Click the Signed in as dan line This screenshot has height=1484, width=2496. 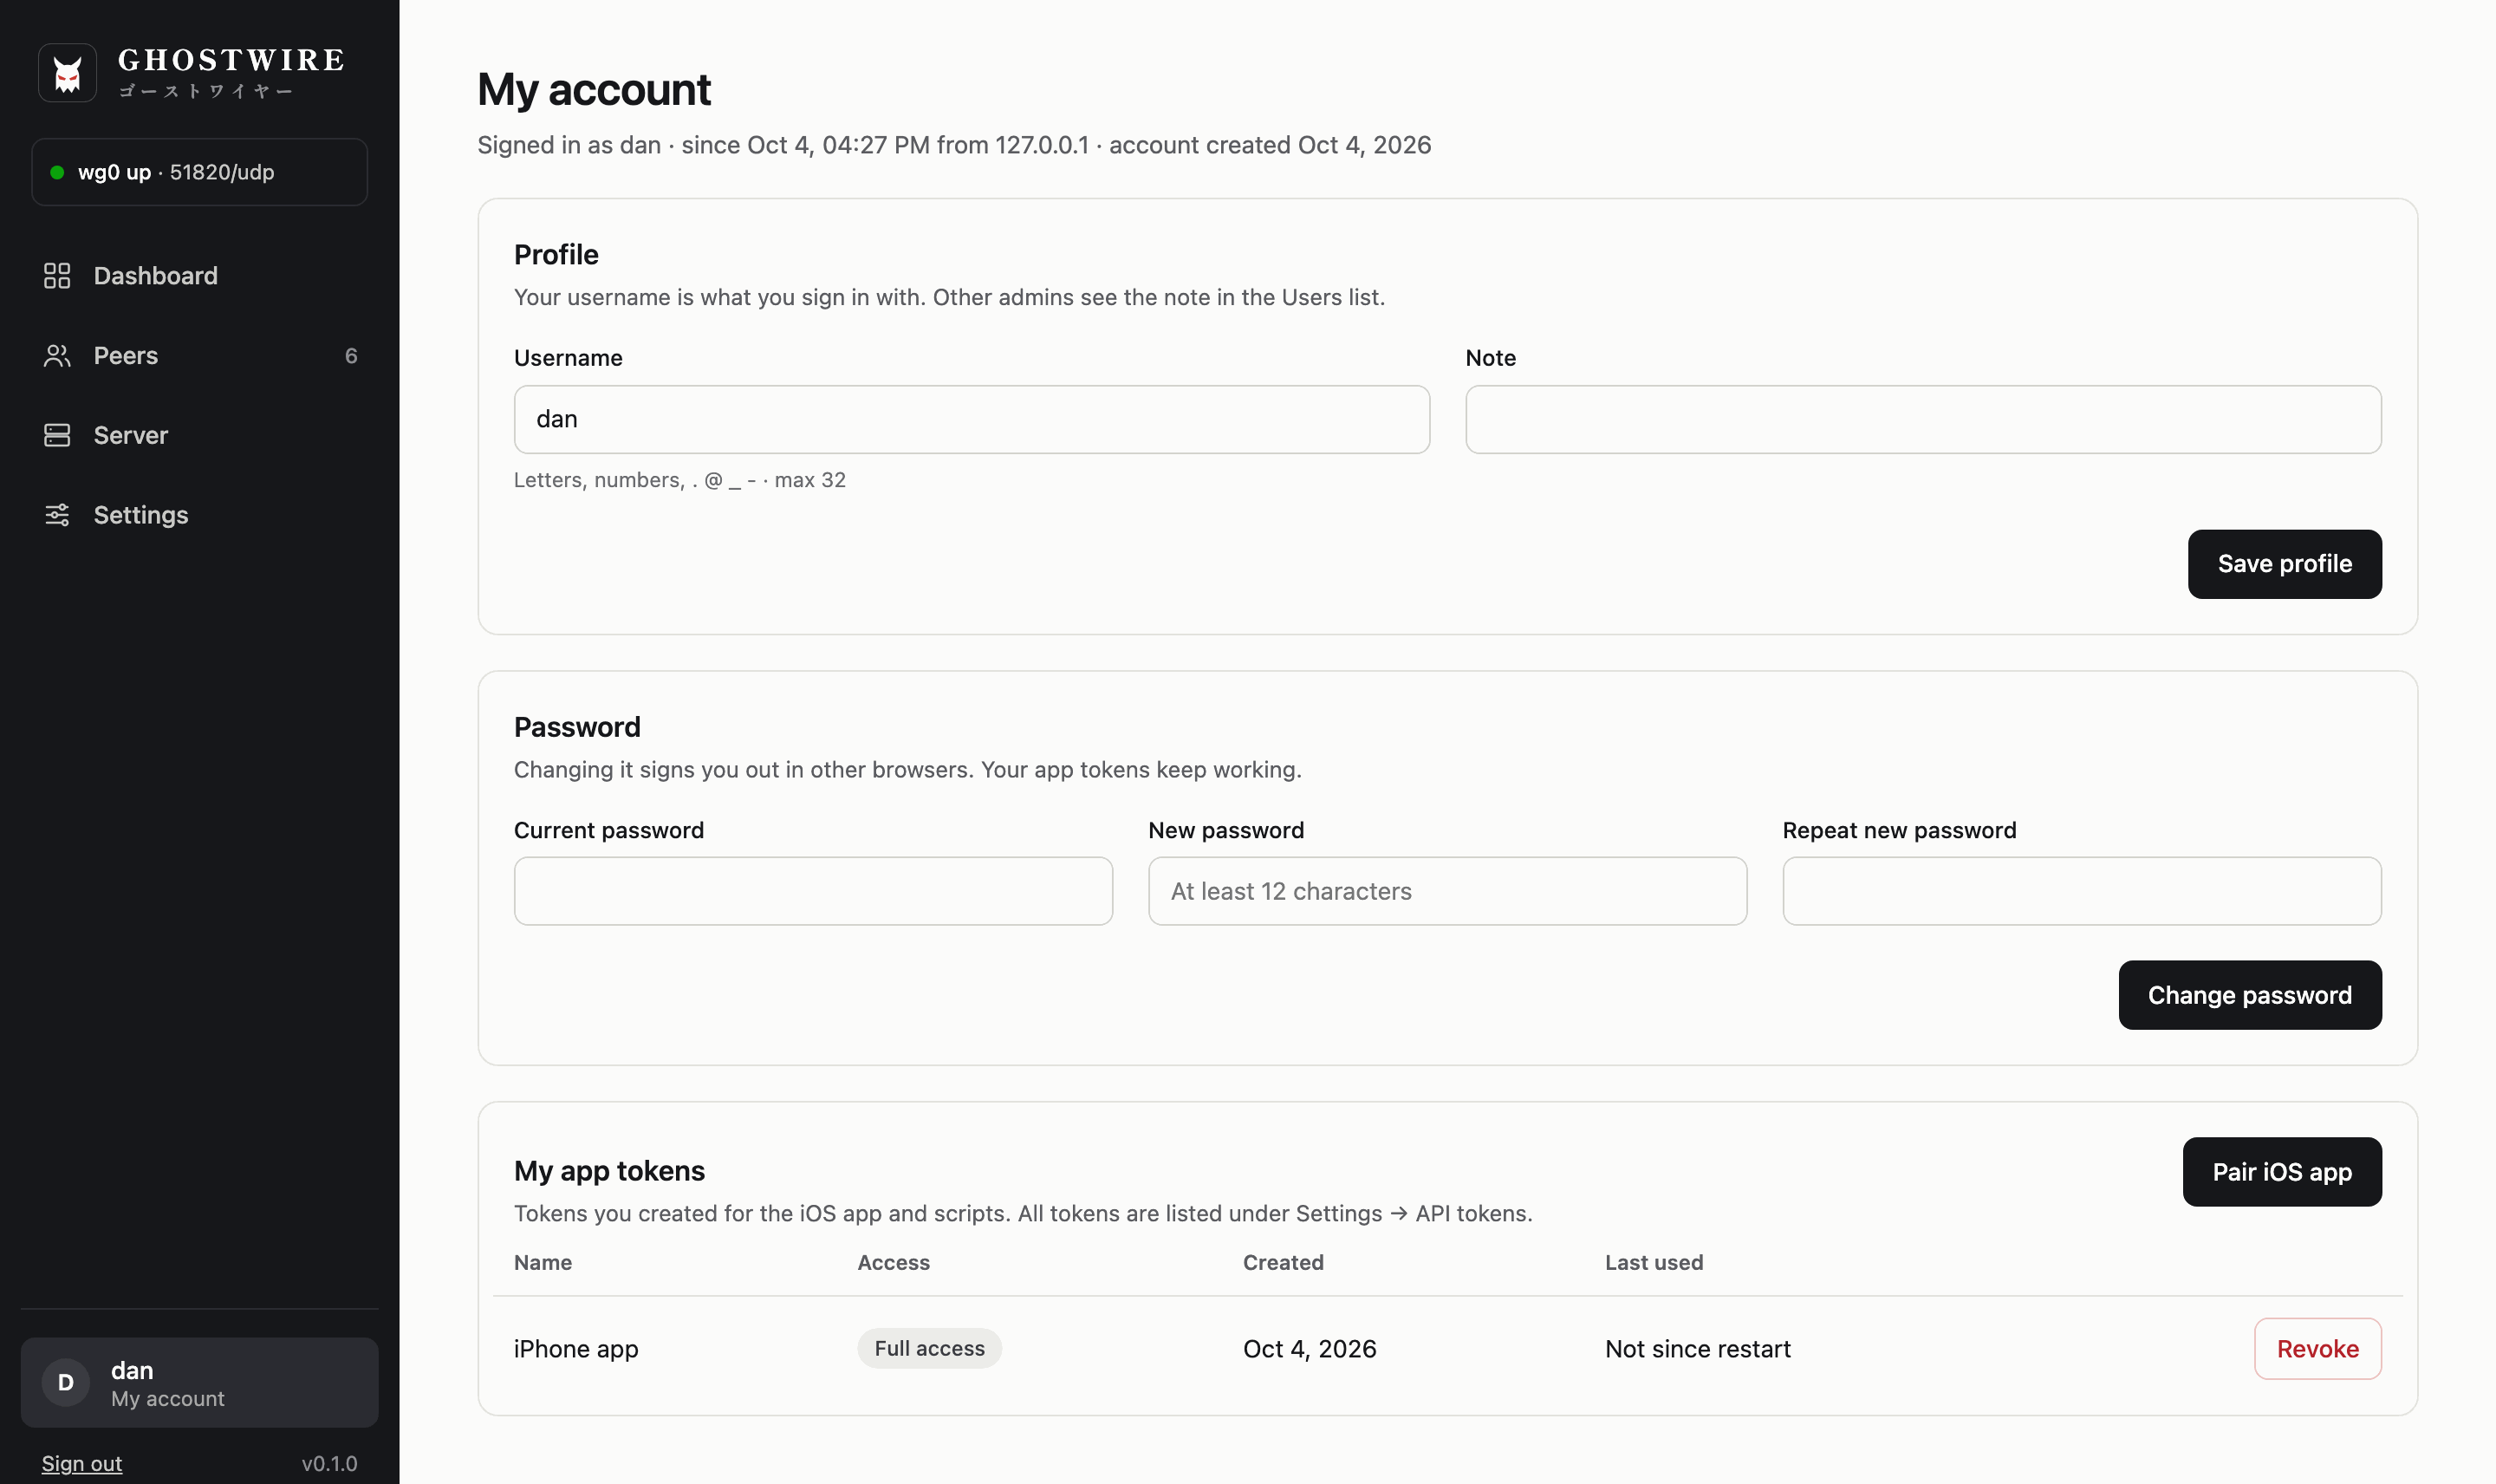pos(953,145)
